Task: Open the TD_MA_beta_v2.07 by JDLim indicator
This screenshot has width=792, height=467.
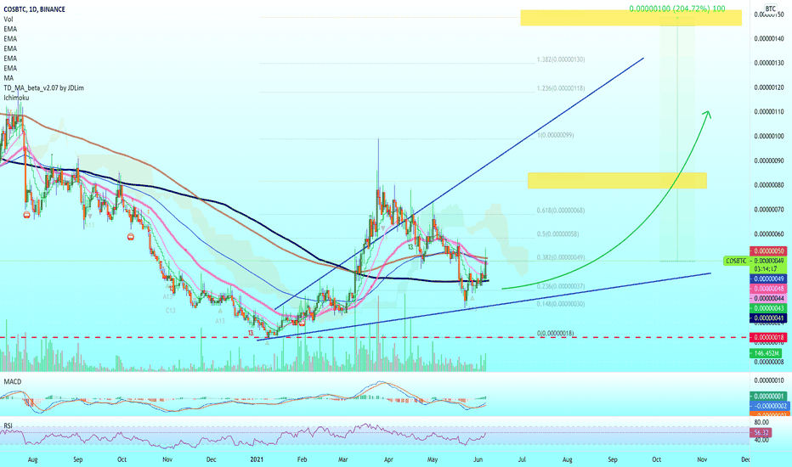Action: click(x=43, y=87)
